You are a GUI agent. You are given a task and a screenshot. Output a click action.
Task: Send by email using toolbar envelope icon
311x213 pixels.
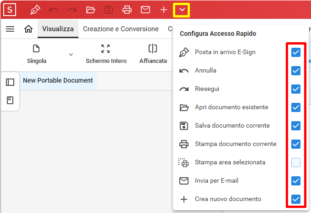tap(145, 10)
